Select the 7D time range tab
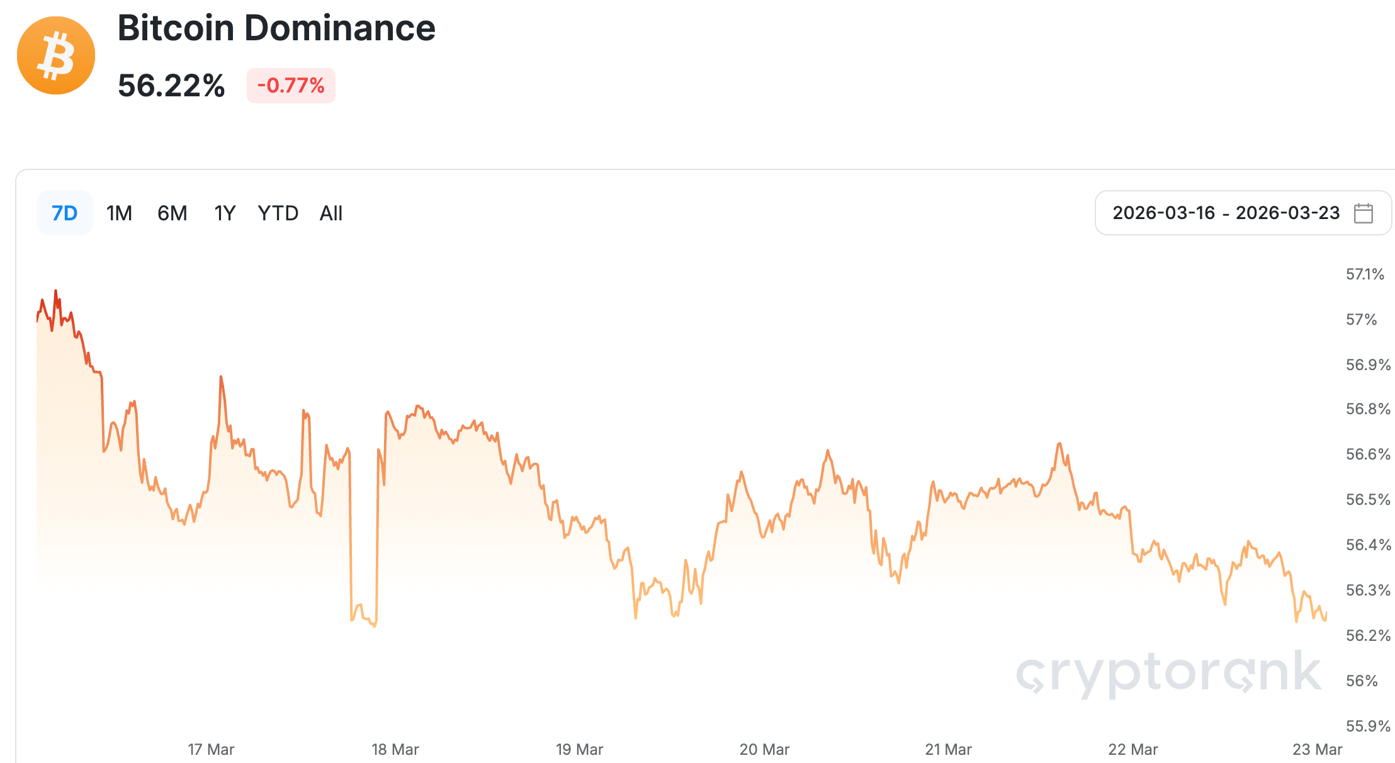 [64, 213]
